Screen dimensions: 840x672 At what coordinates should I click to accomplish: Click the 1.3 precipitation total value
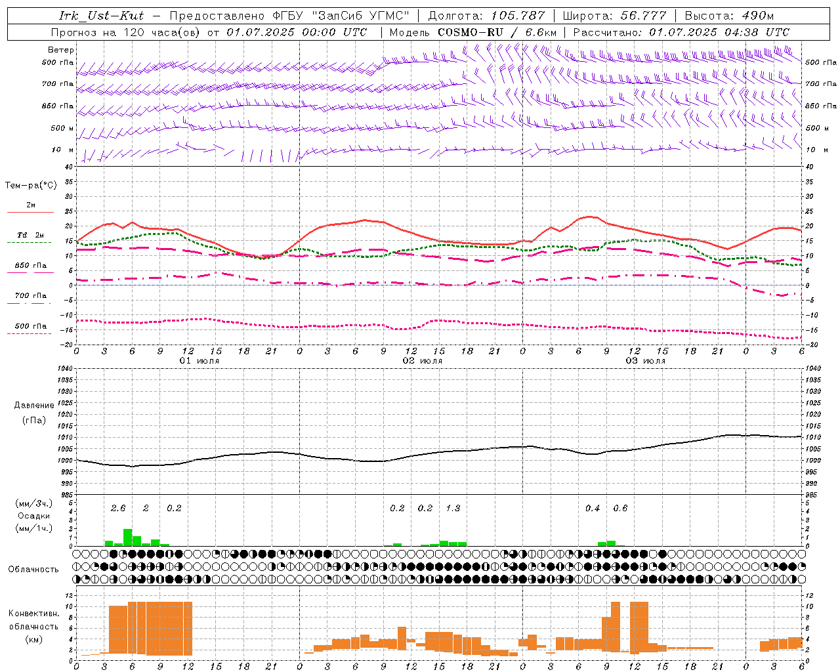[453, 509]
